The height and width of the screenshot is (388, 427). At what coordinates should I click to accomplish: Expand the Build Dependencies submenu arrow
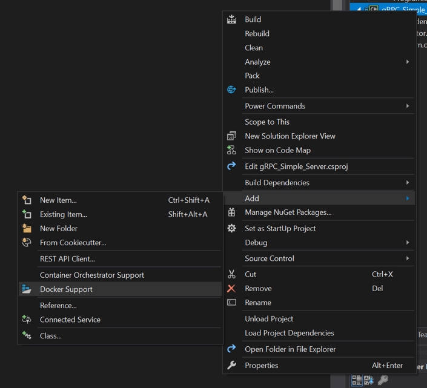pos(408,182)
